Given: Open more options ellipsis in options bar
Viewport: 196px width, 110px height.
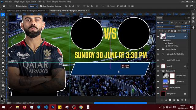Looking at the screenshot, I should (103, 6).
